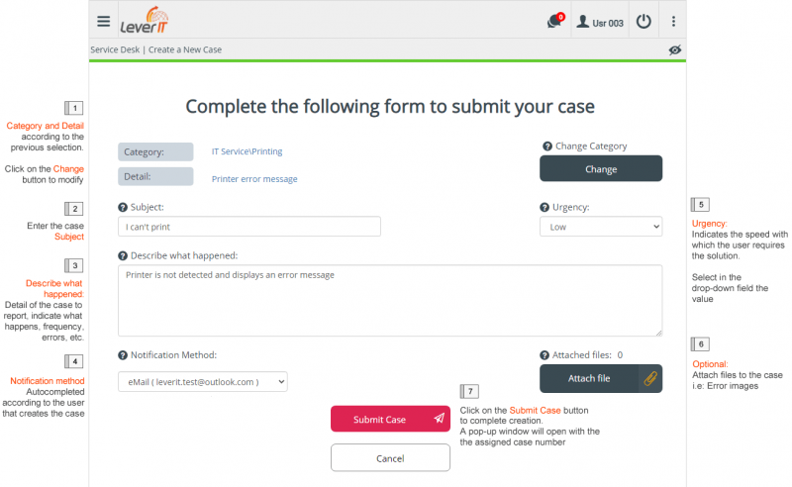Open the hamburger navigation menu
The image size is (792, 487).
click(x=104, y=21)
